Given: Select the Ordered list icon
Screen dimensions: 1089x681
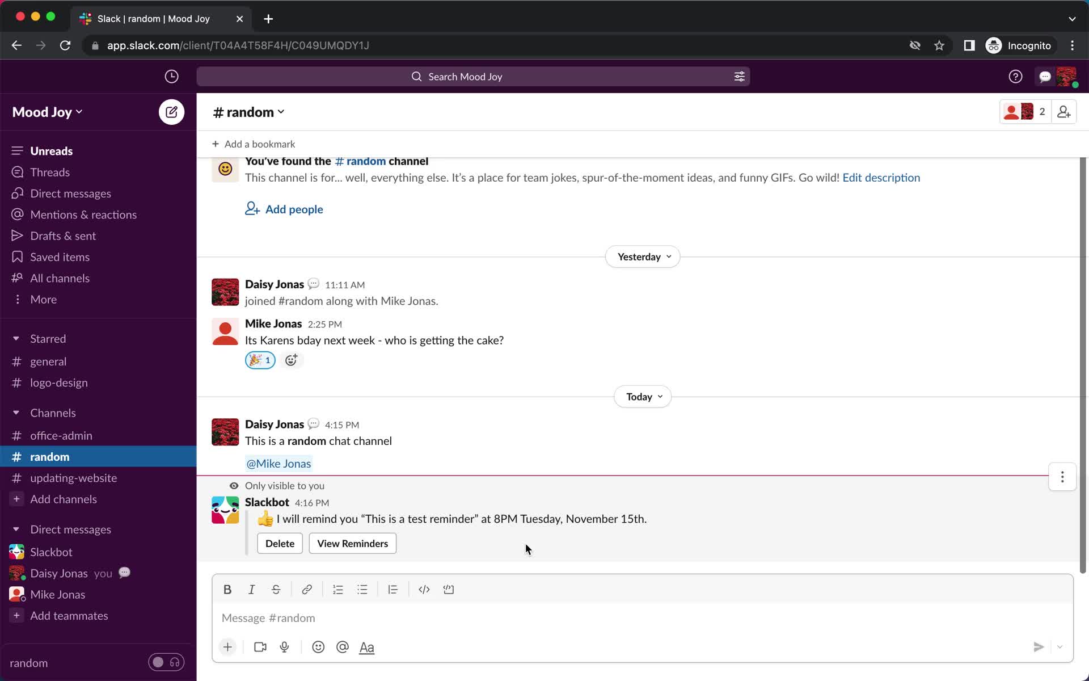Looking at the screenshot, I should (338, 589).
